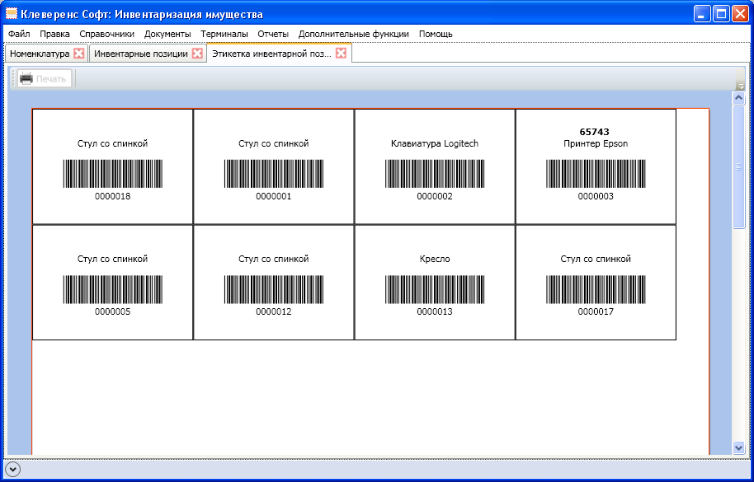Close the Номенклатура tab

click(79, 54)
